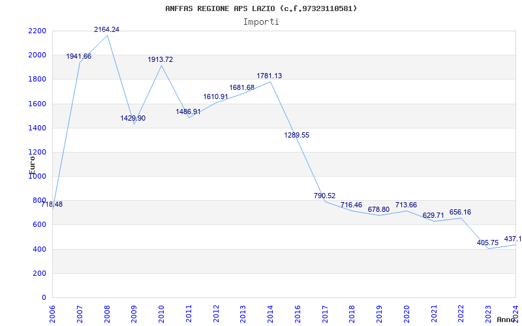The height and width of the screenshot is (326, 522).
Task: Click the data label 790.52
Action: 324,196
